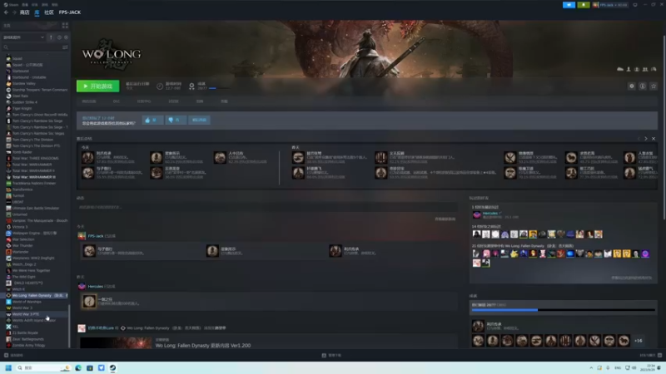Click the Hercules friend avatar in friends panel
666x374 pixels.
click(476, 214)
